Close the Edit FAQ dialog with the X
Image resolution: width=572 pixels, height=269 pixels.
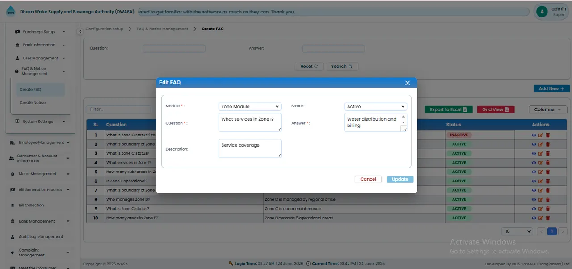[x=407, y=83]
